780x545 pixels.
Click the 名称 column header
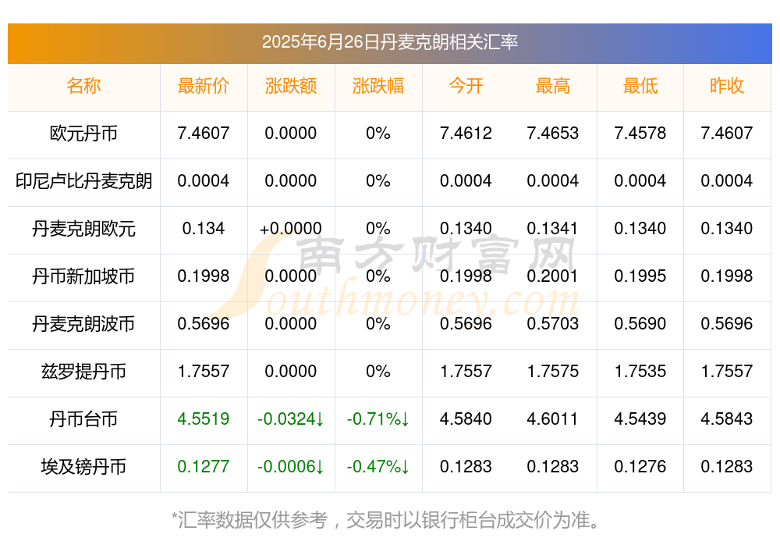click(x=83, y=86)
